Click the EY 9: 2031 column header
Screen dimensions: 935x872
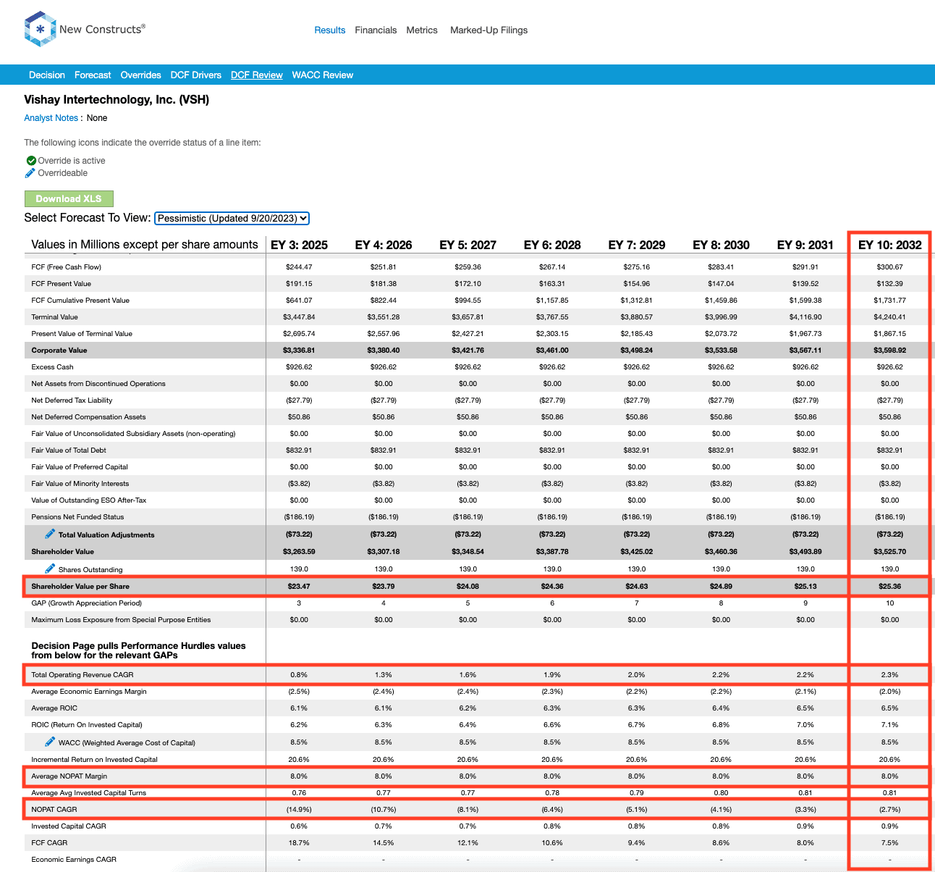click(x=805, y=245)
